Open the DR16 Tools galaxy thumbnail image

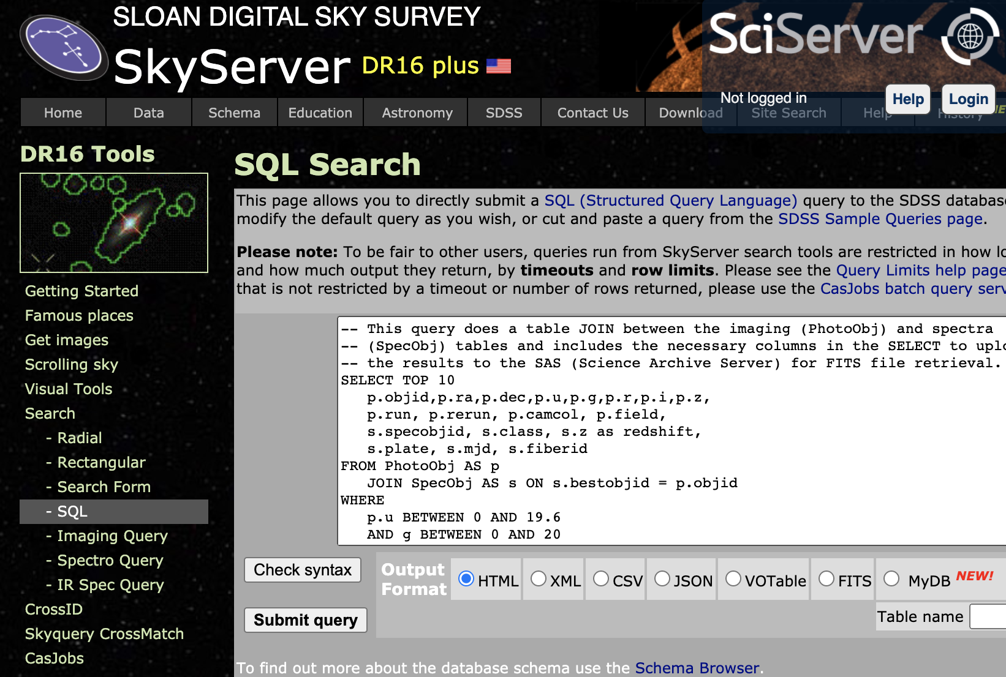click(114, 223)
